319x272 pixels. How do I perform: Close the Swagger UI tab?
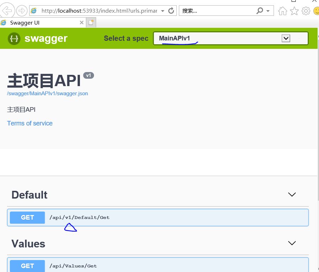click(x=82, y=22)
